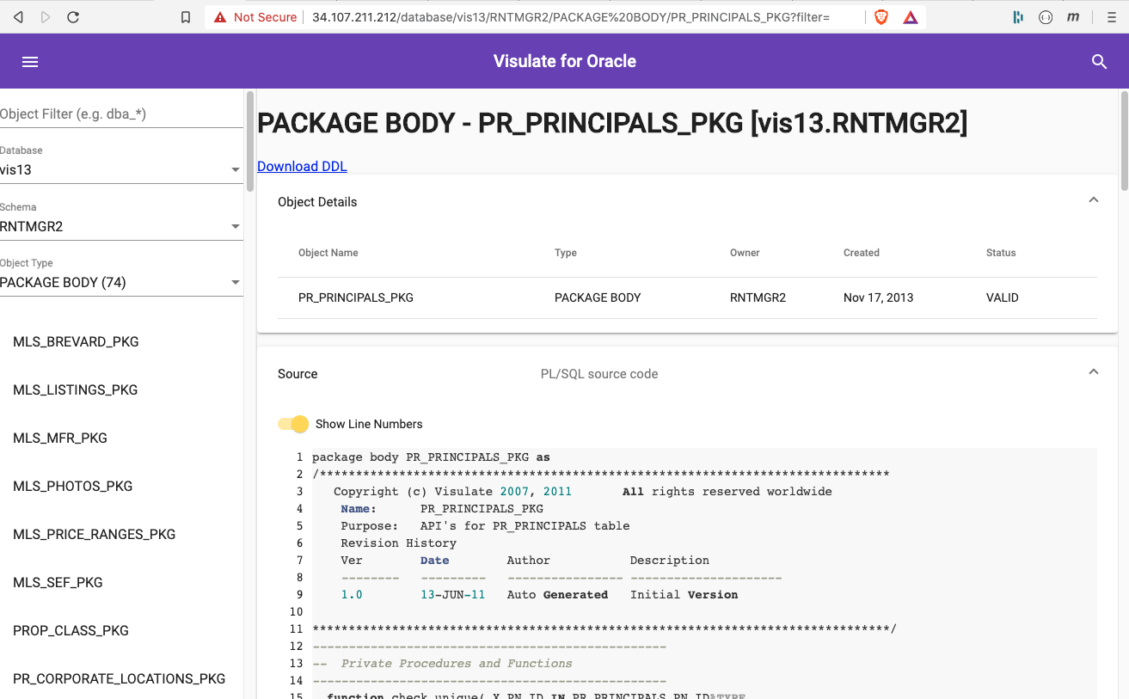This screenshot has width=1129, height=699.
Task: Click the Source panel title
Action: [298, 374]
